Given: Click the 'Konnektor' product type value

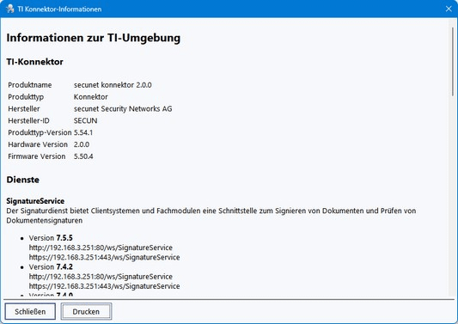Looking at the screenshot, I should coord(91,97).
